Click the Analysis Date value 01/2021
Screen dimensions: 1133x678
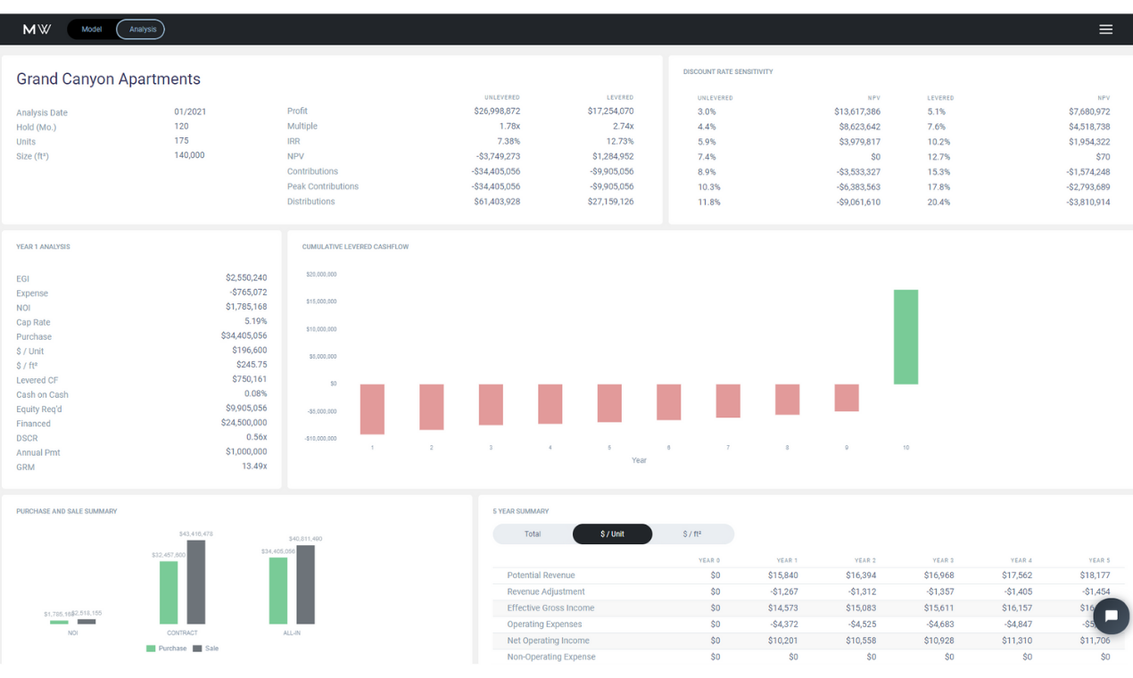[x=190, y=112]
